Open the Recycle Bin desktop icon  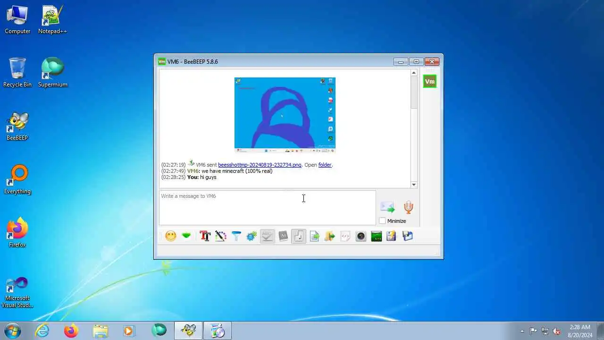pyautogui.click(x=17, y=73)
